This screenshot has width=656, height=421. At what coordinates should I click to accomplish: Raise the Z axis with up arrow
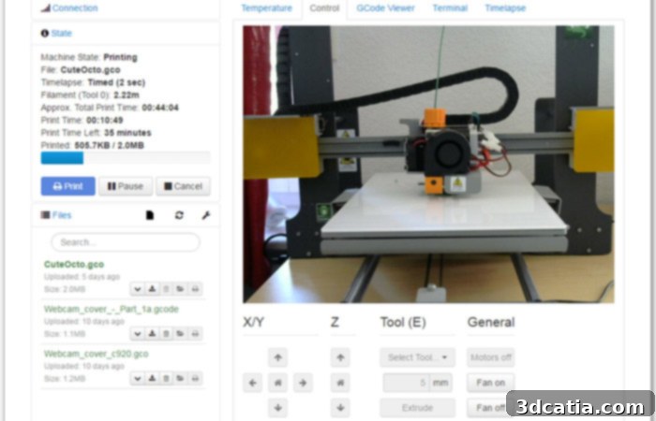(x=340, y=357)
